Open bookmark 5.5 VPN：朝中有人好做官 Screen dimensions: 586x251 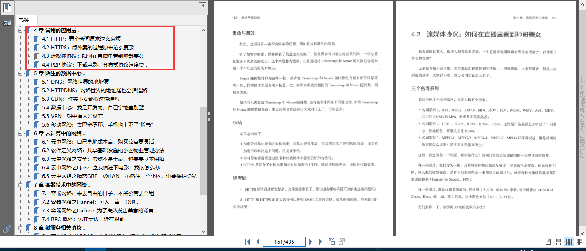72,116
